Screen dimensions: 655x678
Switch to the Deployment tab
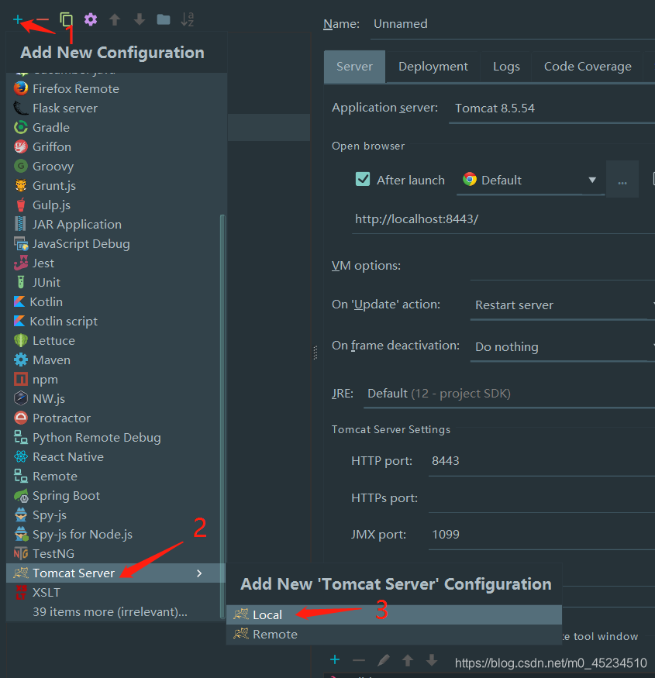tap(433, 66)
